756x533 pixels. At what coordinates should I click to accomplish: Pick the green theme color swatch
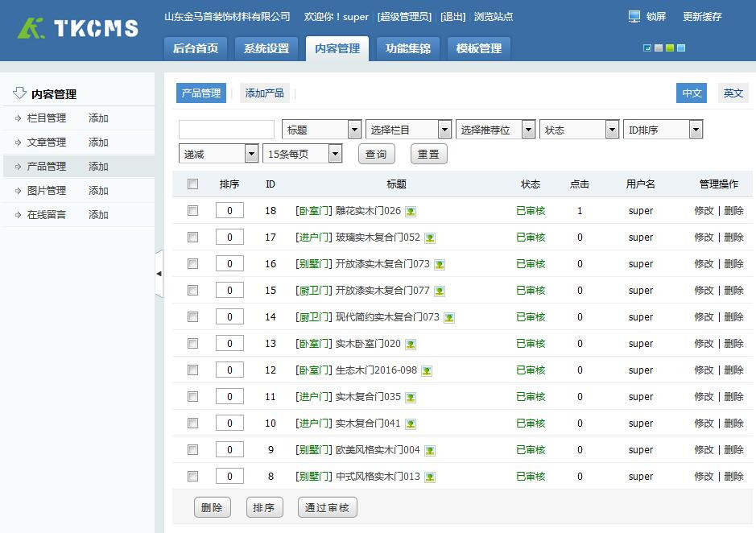tap(670, 48)
